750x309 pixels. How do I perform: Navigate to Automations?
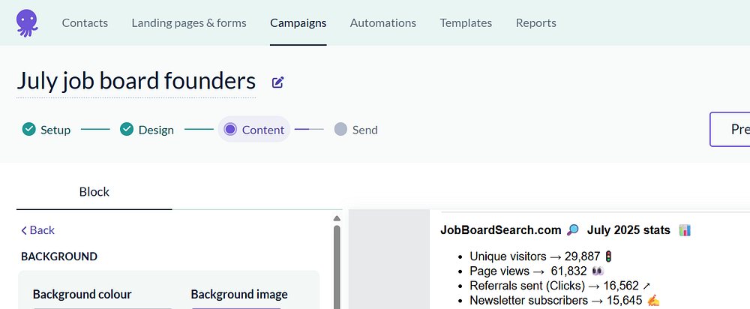coord(383,22)
